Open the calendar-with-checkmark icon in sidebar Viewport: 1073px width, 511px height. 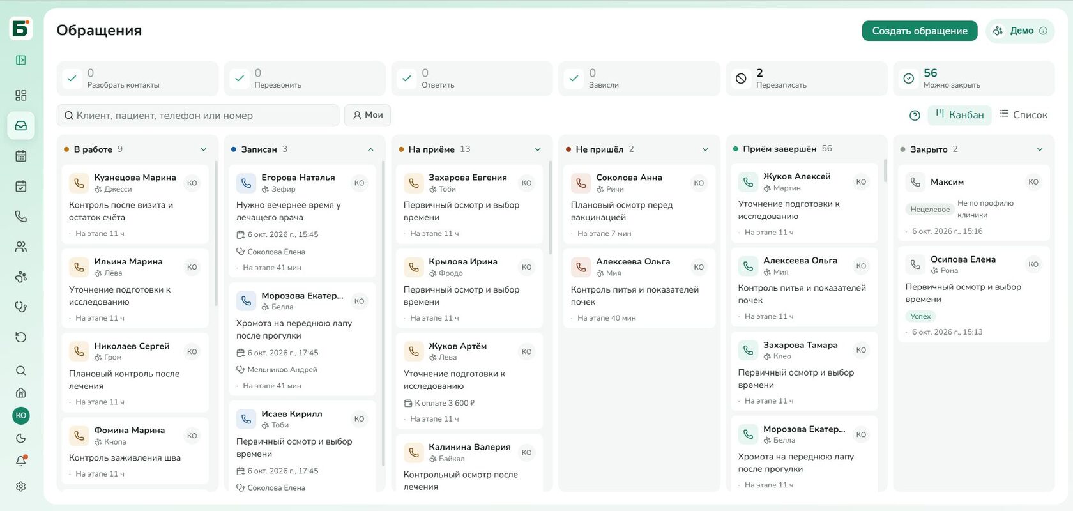click(x=21, y=187)
